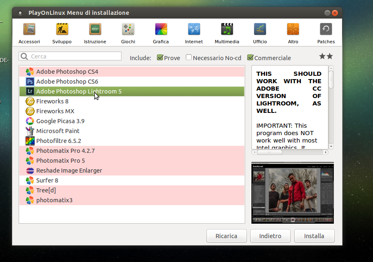The image size is (373, 262).
Task: Select Fireworks MX text
Action: click(55, 111)
